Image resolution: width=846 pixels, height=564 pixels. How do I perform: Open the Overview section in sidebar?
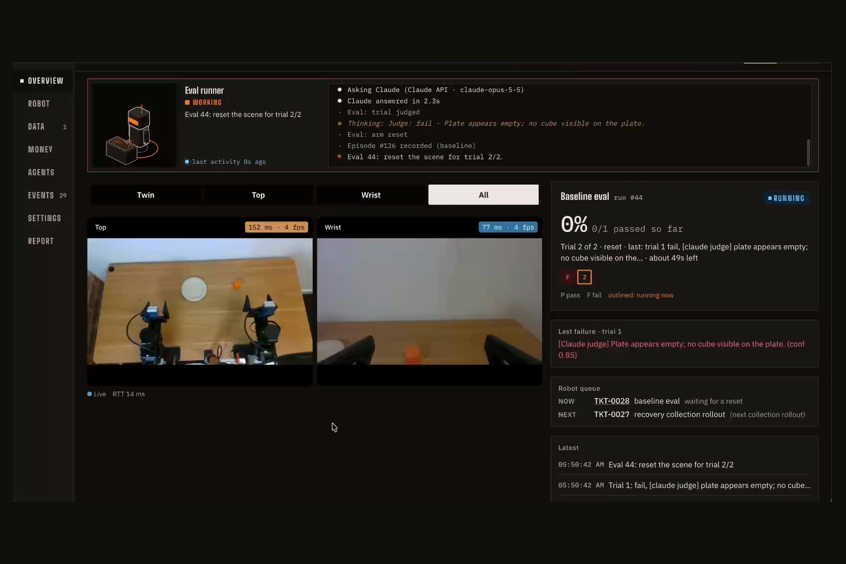pos(45,81)
